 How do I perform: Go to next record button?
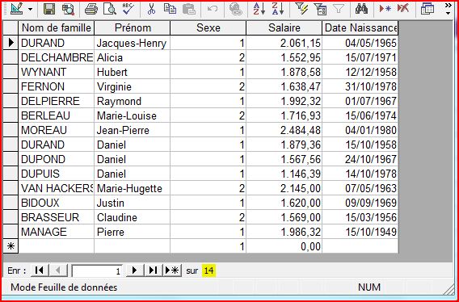click(134, 270)
